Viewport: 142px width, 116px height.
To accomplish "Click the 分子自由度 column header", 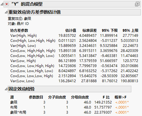I will coord(57,97).
